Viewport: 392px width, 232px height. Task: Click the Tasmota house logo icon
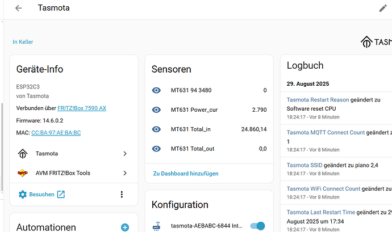23,154
